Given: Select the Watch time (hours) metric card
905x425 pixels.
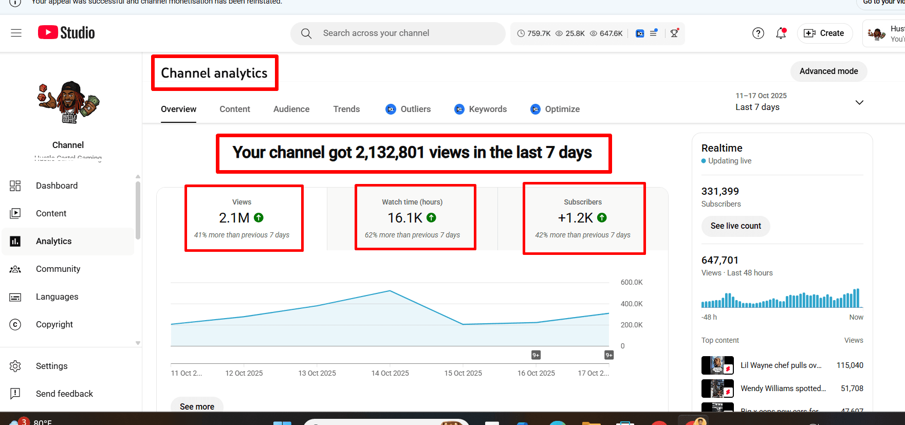Looking at the screenshot, I should pos(412,219).
